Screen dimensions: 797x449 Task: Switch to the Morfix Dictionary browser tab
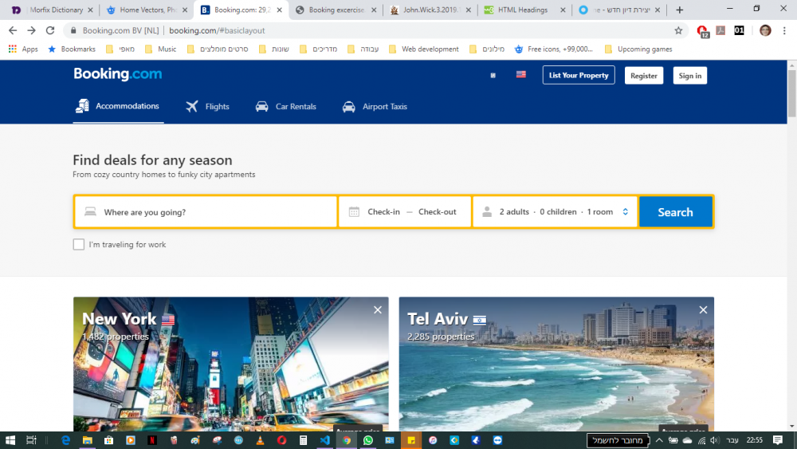(51, 10)
